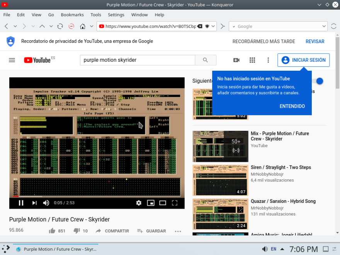Viewport: 340px width, 255px height.
Task: Expand Google search bar history dropdown
Action: pyautogui.click(x=324, y=26)
